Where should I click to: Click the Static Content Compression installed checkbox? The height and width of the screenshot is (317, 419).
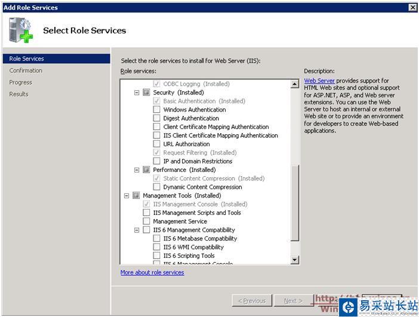156,178
